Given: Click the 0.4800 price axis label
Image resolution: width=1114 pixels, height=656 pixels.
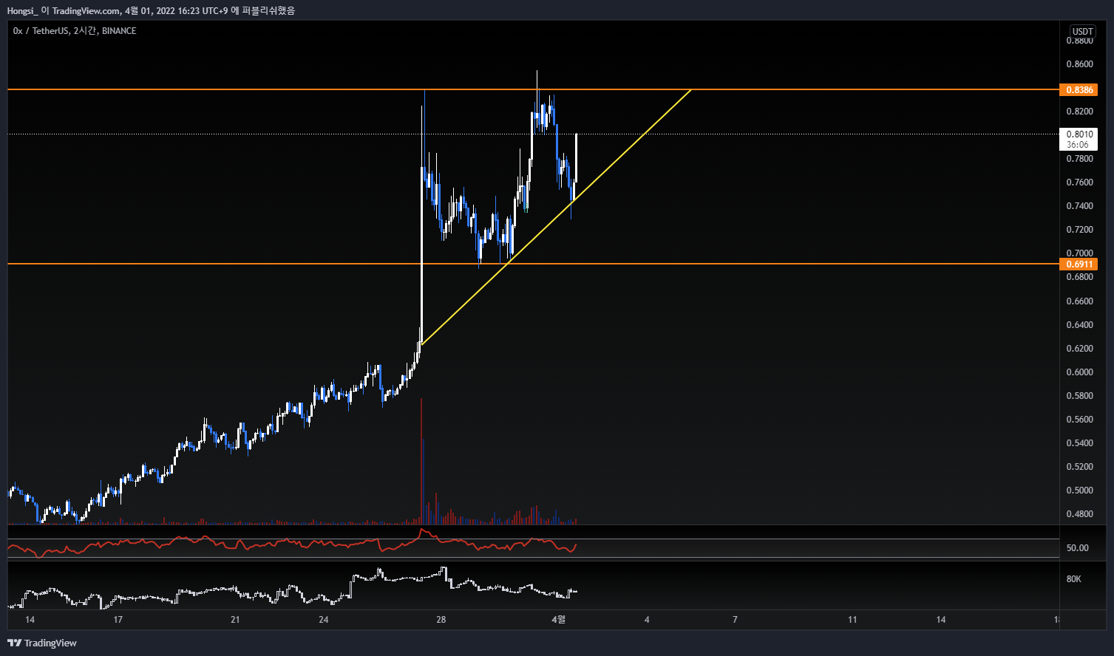Looking at the screenshot, I should coord(1079,514).
